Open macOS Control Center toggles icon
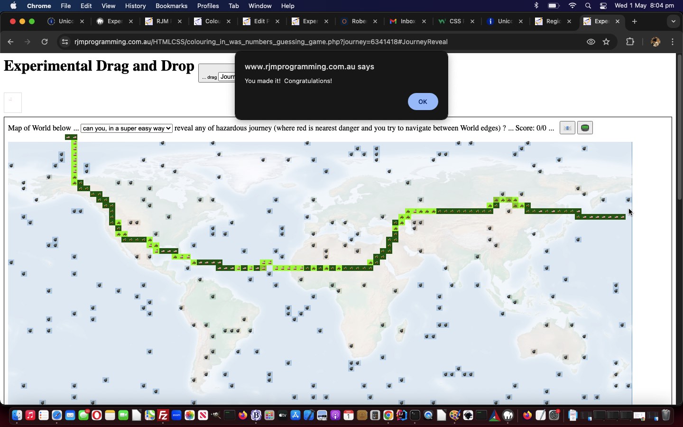Screen dimensions: 683x427 [603, 6]
